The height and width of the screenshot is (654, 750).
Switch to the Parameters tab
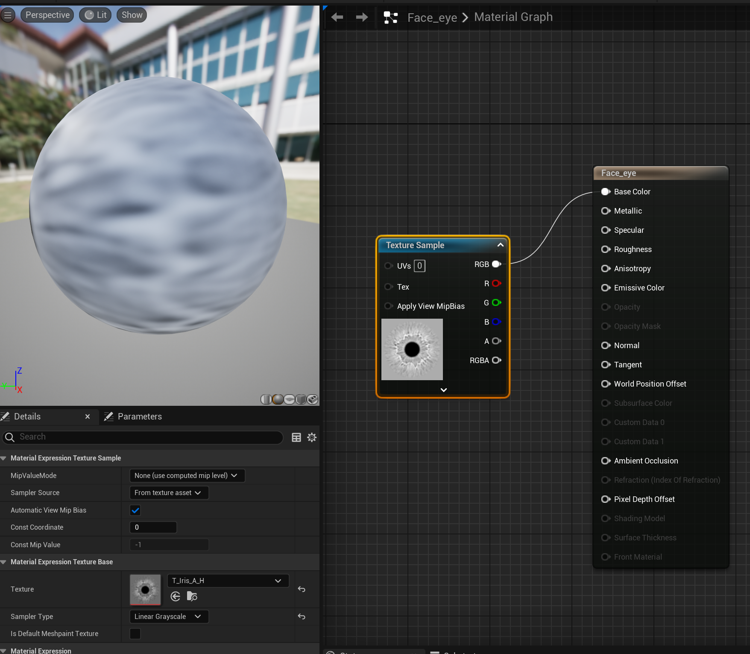[x=139, y=416]
